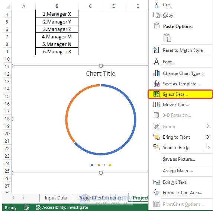Select the Chart Title text
This screenshot has height=211, width=213.
[101, 73]
